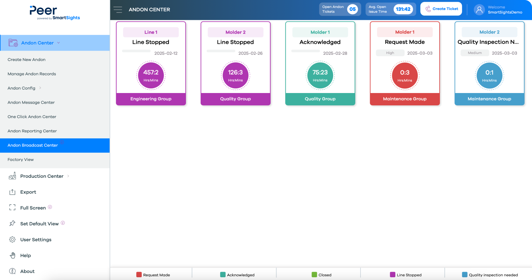This screenshot has height=280, width=532.
Task: Click the Export upload icon
Action: 12,192
